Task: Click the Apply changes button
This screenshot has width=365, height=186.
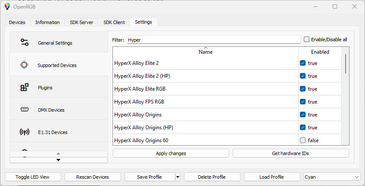Action: coord(171,153)
